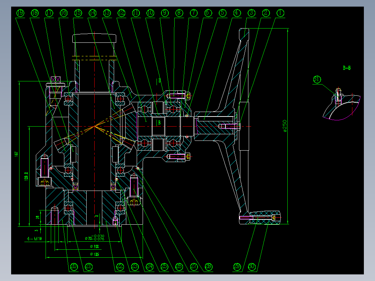
Task: Click part balloon number 30
Action: [252, 267]
